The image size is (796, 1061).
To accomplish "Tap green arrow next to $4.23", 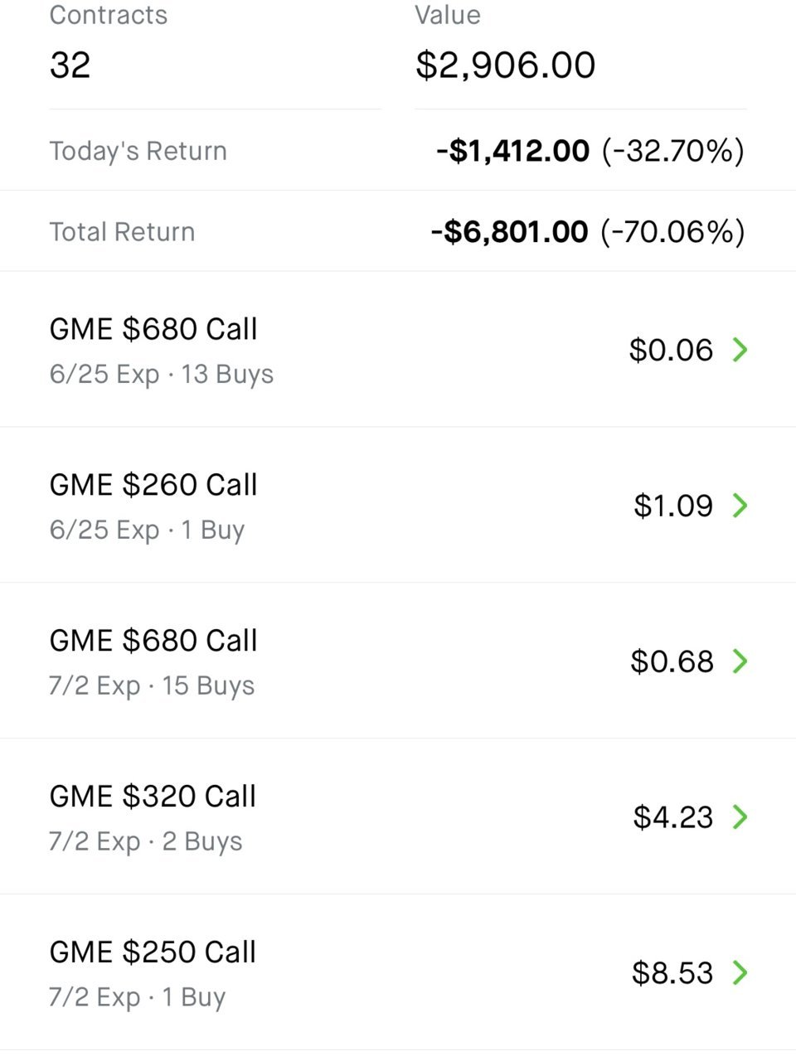I will tap(740, 817).
